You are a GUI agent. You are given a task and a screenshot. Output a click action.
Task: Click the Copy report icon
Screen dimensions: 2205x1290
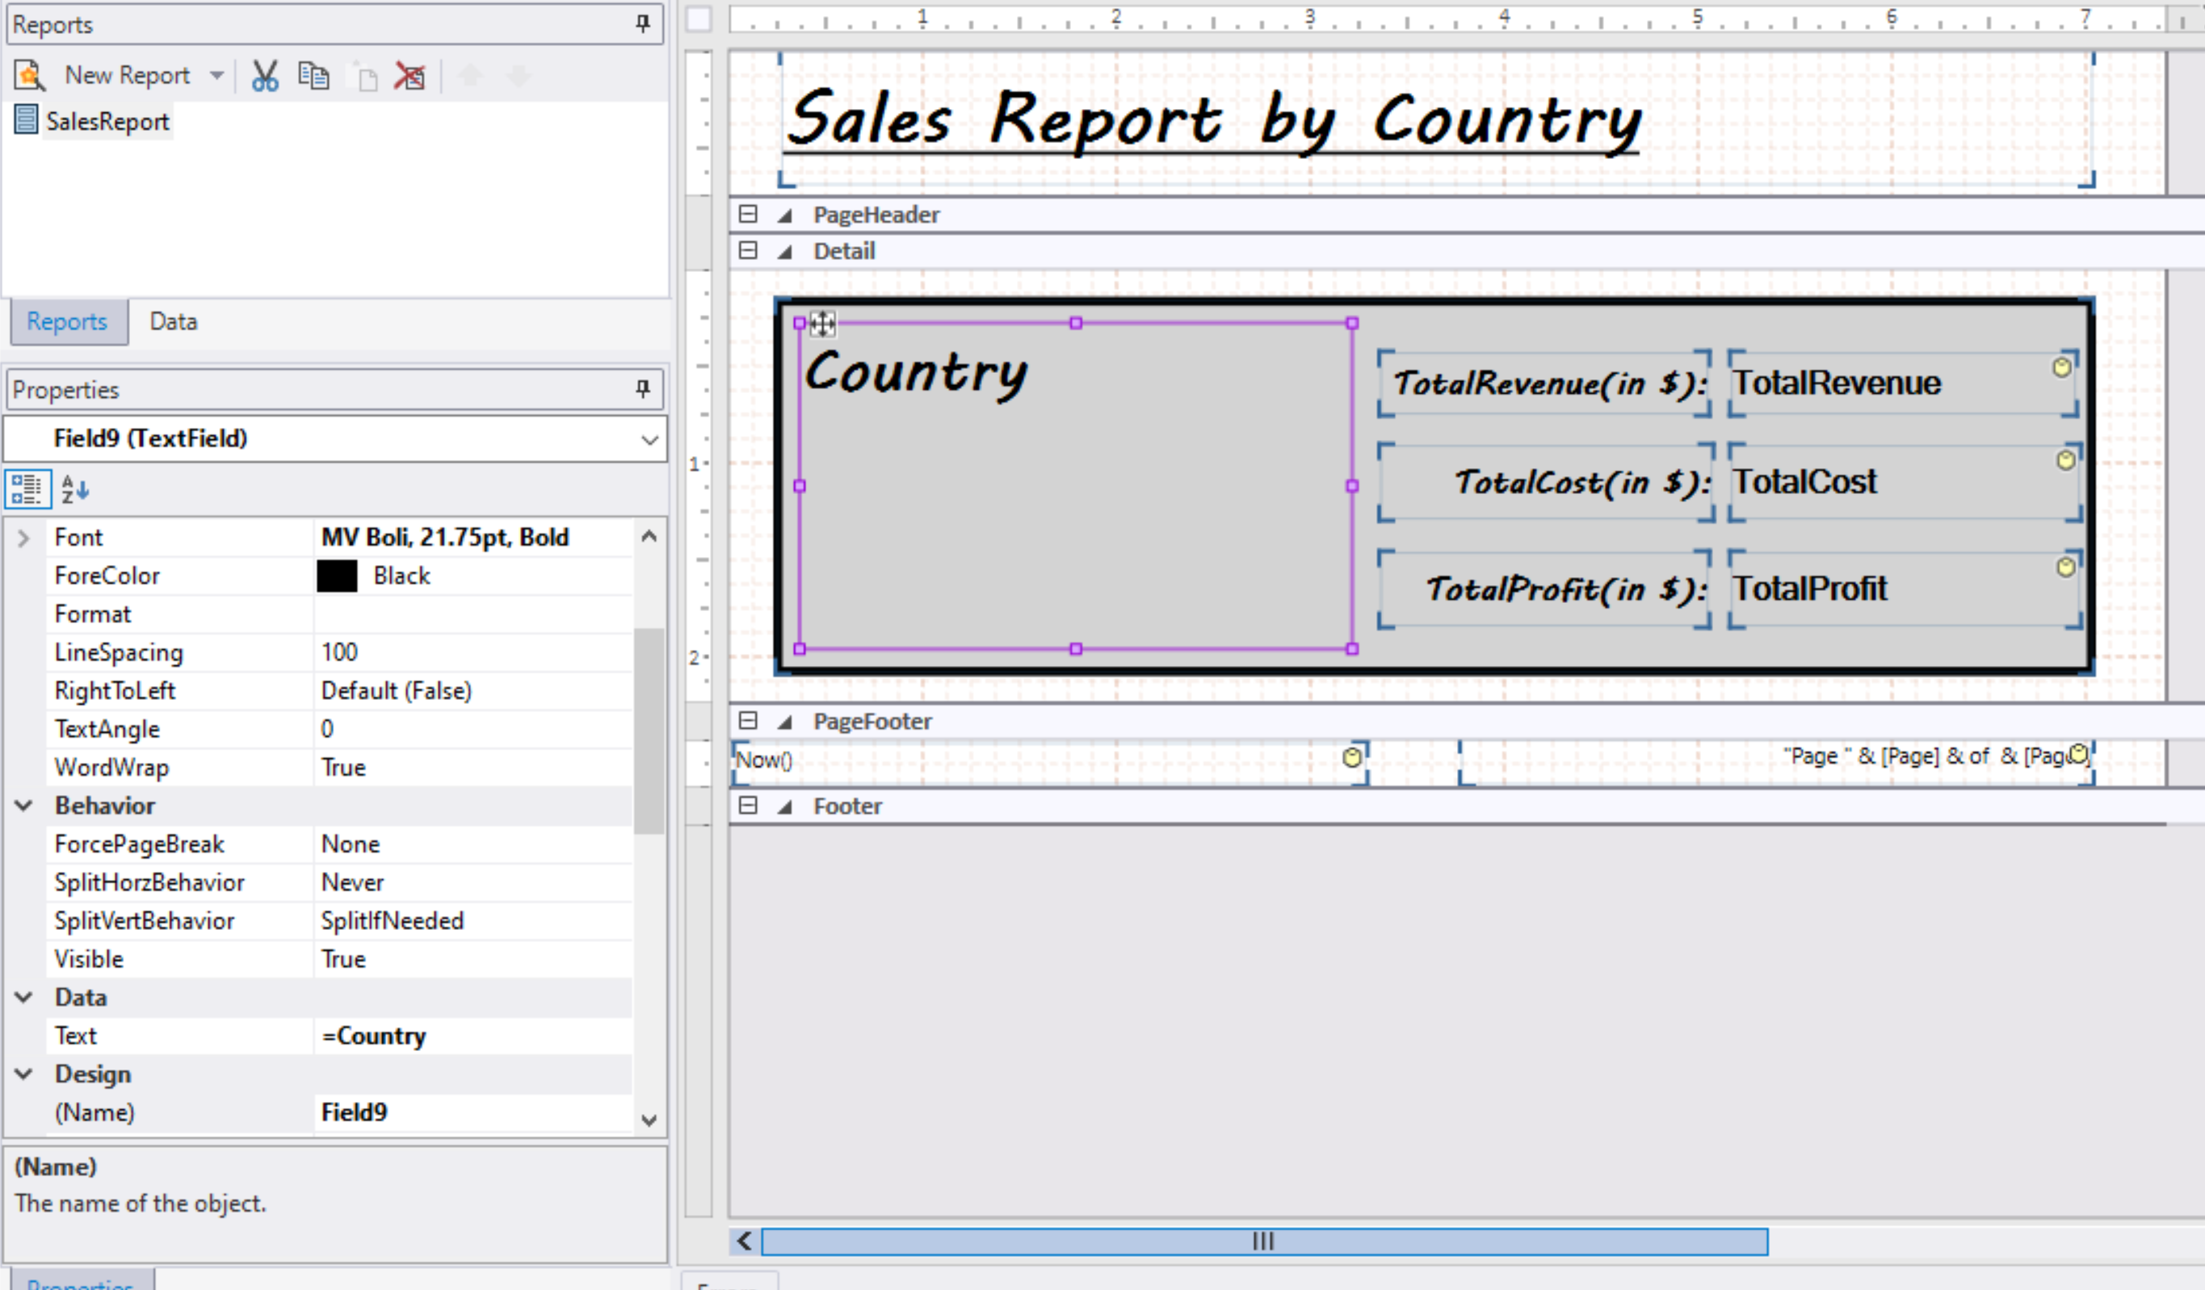pos(313,76)
